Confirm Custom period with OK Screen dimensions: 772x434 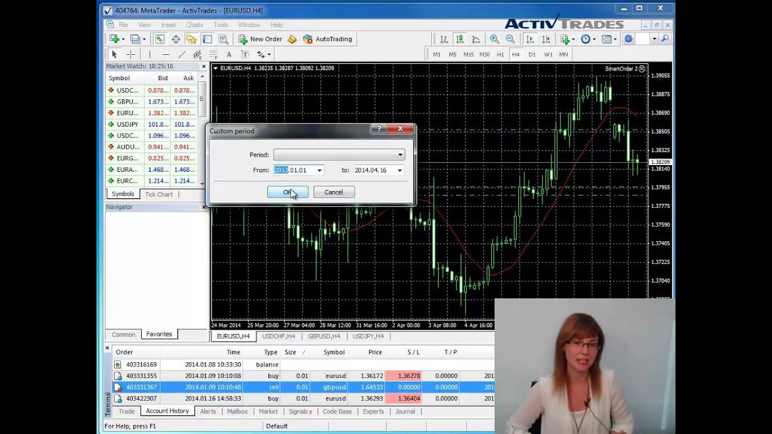(x=288, y=192)
